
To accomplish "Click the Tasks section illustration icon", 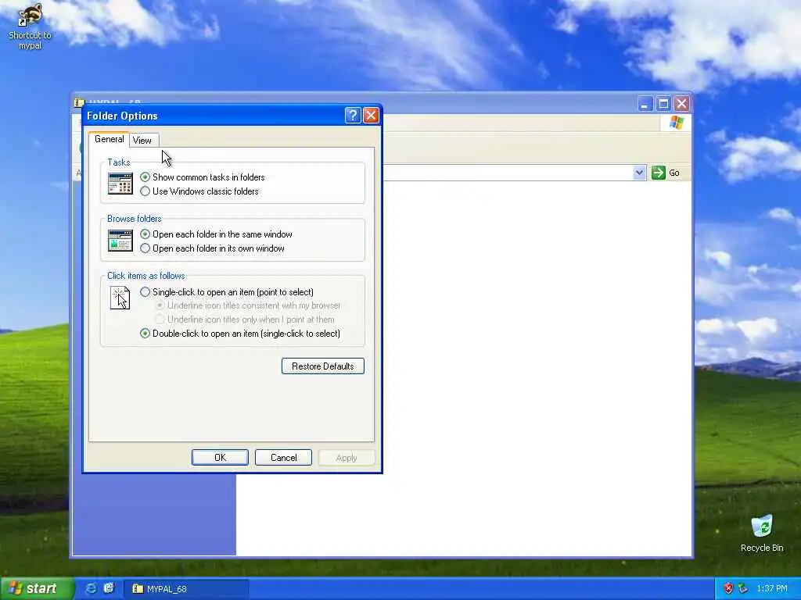I will click(120, 184).
